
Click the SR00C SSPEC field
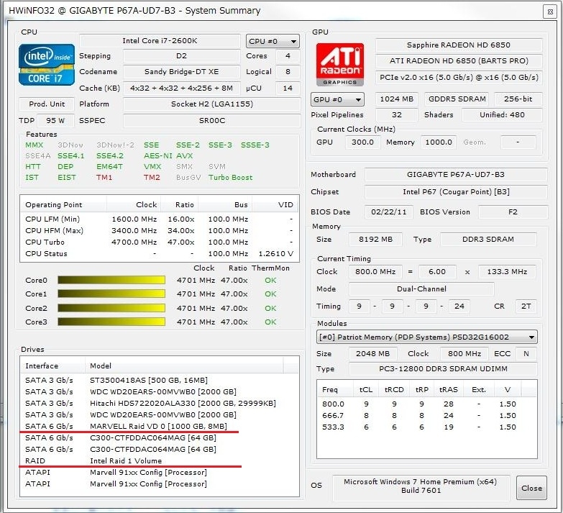pos(212,121)
